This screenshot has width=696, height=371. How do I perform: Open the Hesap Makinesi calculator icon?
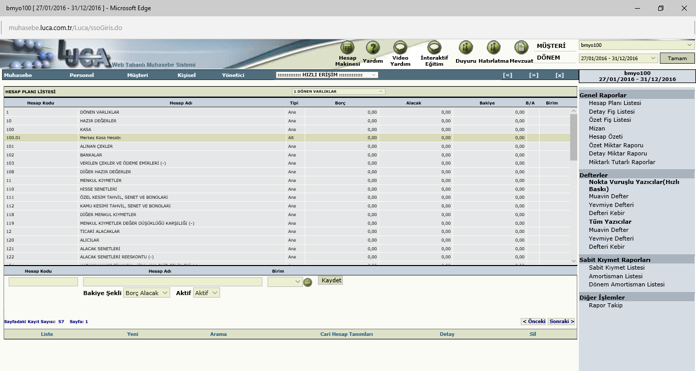point(347,48)
